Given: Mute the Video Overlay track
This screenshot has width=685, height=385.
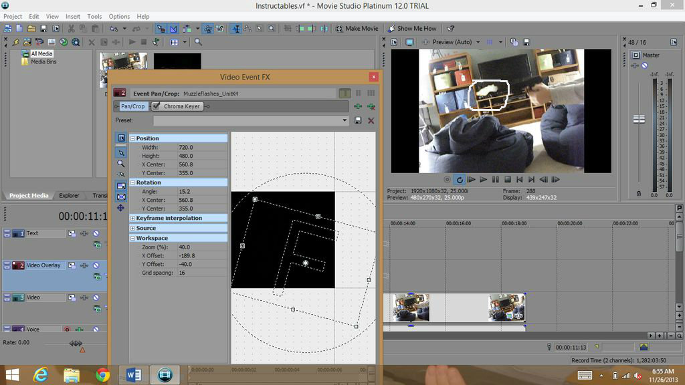Looking at the screenshot, I should pos(96,265).
